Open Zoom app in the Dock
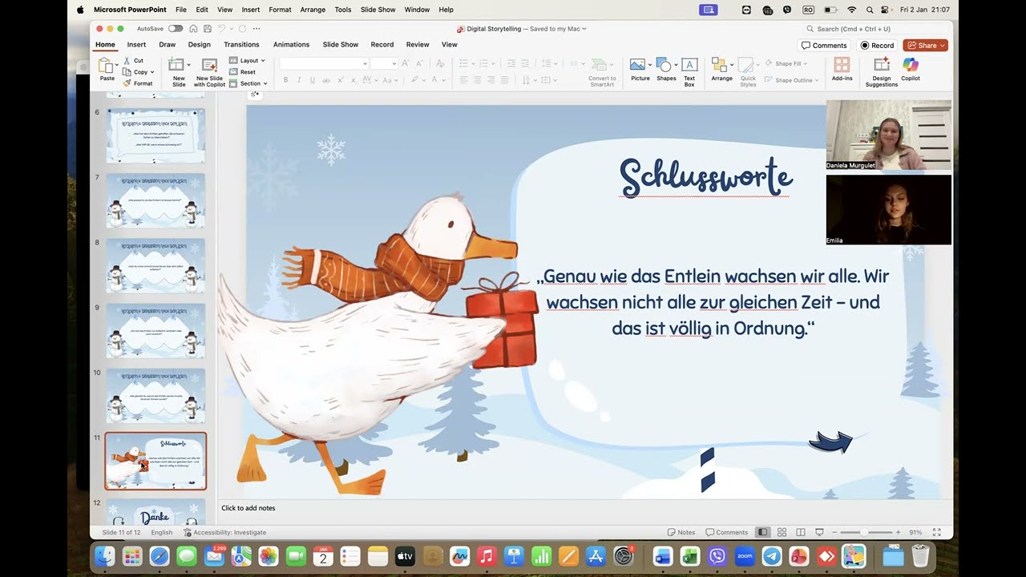The height and width of the screenshot is (577, 1026). click(745, 555)
